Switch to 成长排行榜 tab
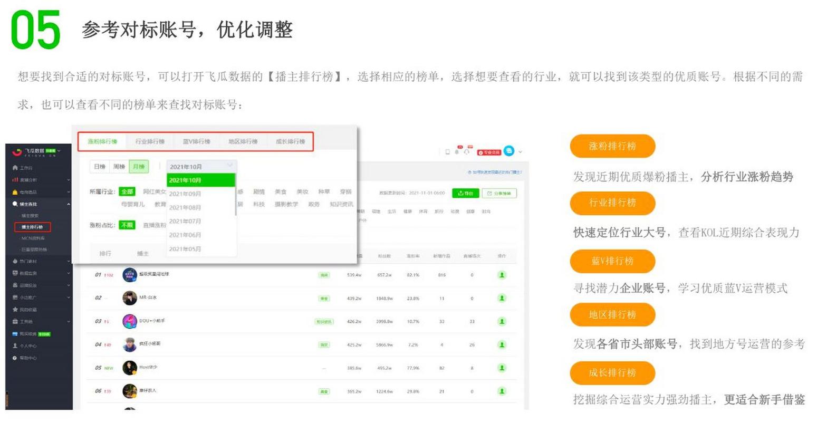This screenshot has width=817, height=422. click(x=290, y=141)
